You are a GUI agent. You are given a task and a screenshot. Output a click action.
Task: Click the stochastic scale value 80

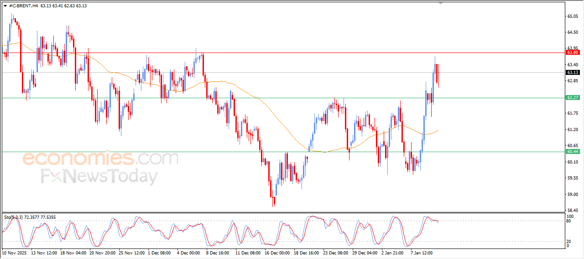(x=568, y=221)
